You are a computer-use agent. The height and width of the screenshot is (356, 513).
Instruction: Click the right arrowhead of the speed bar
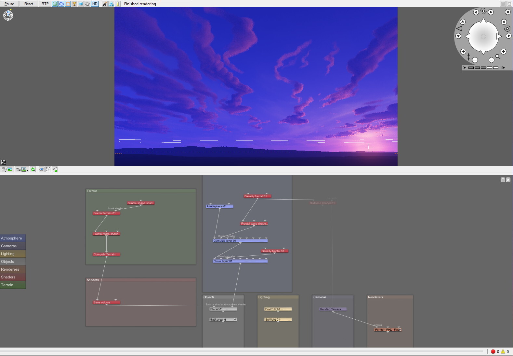point(504,68)
